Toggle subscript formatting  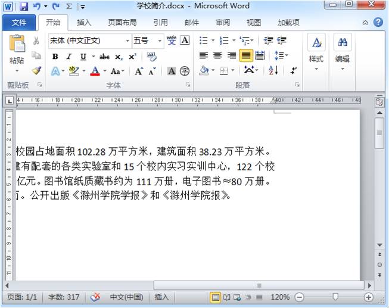(119, 57)
